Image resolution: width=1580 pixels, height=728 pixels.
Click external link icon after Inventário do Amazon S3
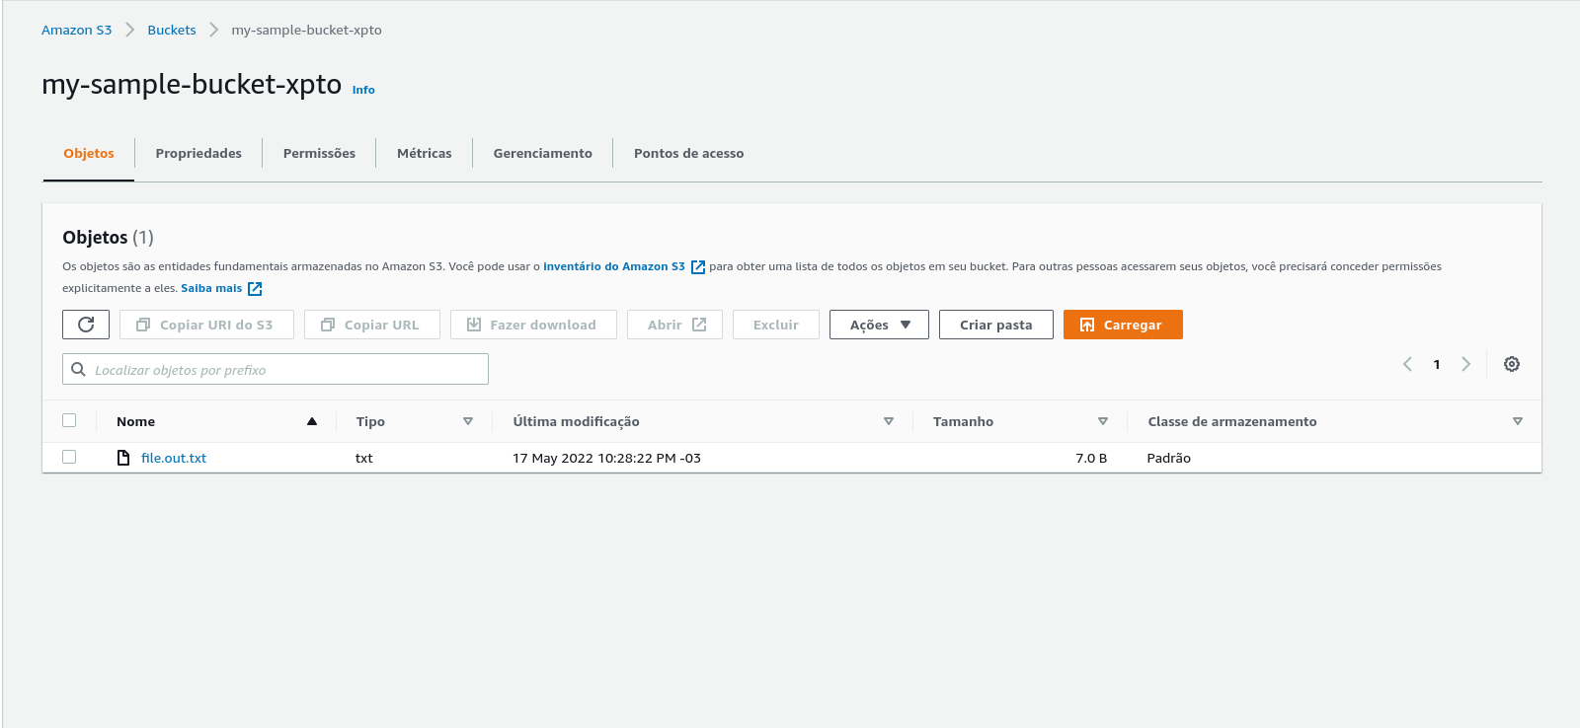[698, 267]
